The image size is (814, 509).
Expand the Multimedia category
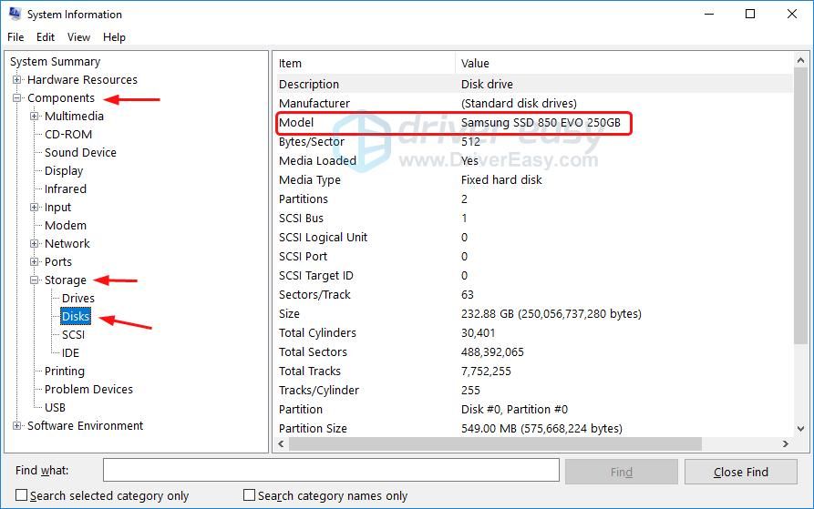34,117
